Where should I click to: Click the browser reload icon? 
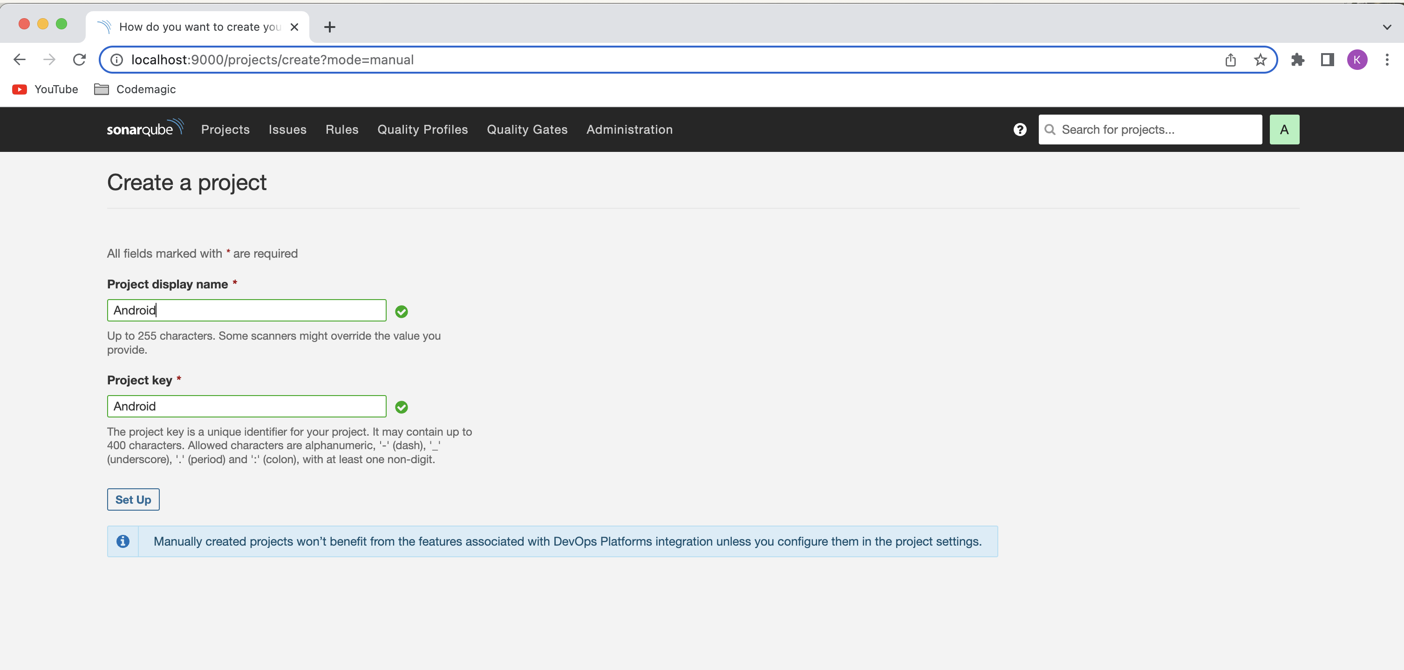click(80, 60)
